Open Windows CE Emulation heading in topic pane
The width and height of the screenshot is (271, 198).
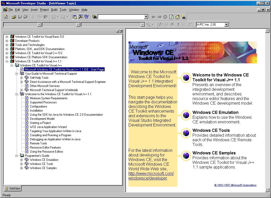[x=215, y=112]
